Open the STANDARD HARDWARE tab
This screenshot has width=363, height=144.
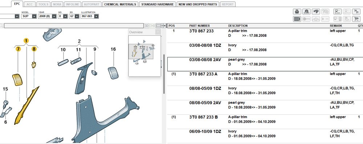158,4
